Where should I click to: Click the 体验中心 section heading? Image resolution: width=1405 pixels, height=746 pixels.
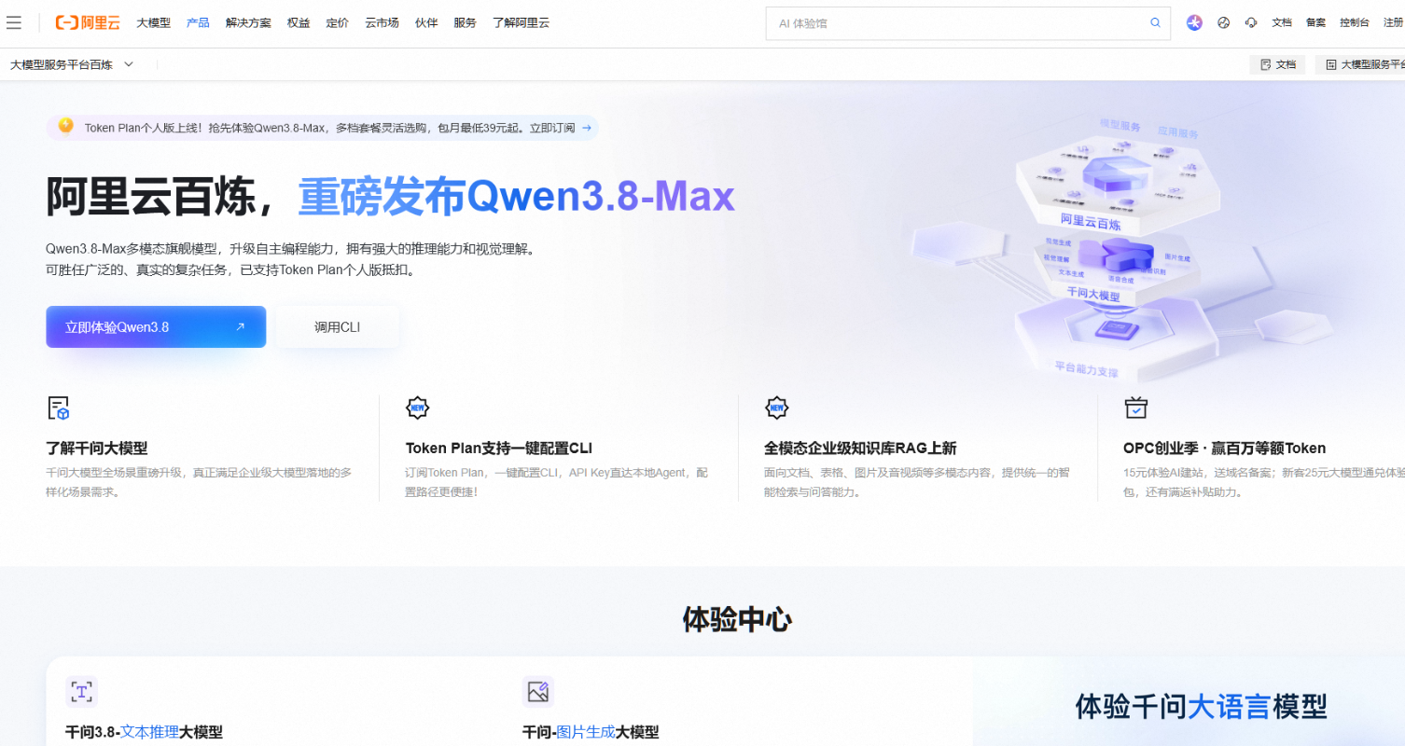click(738, 619)
